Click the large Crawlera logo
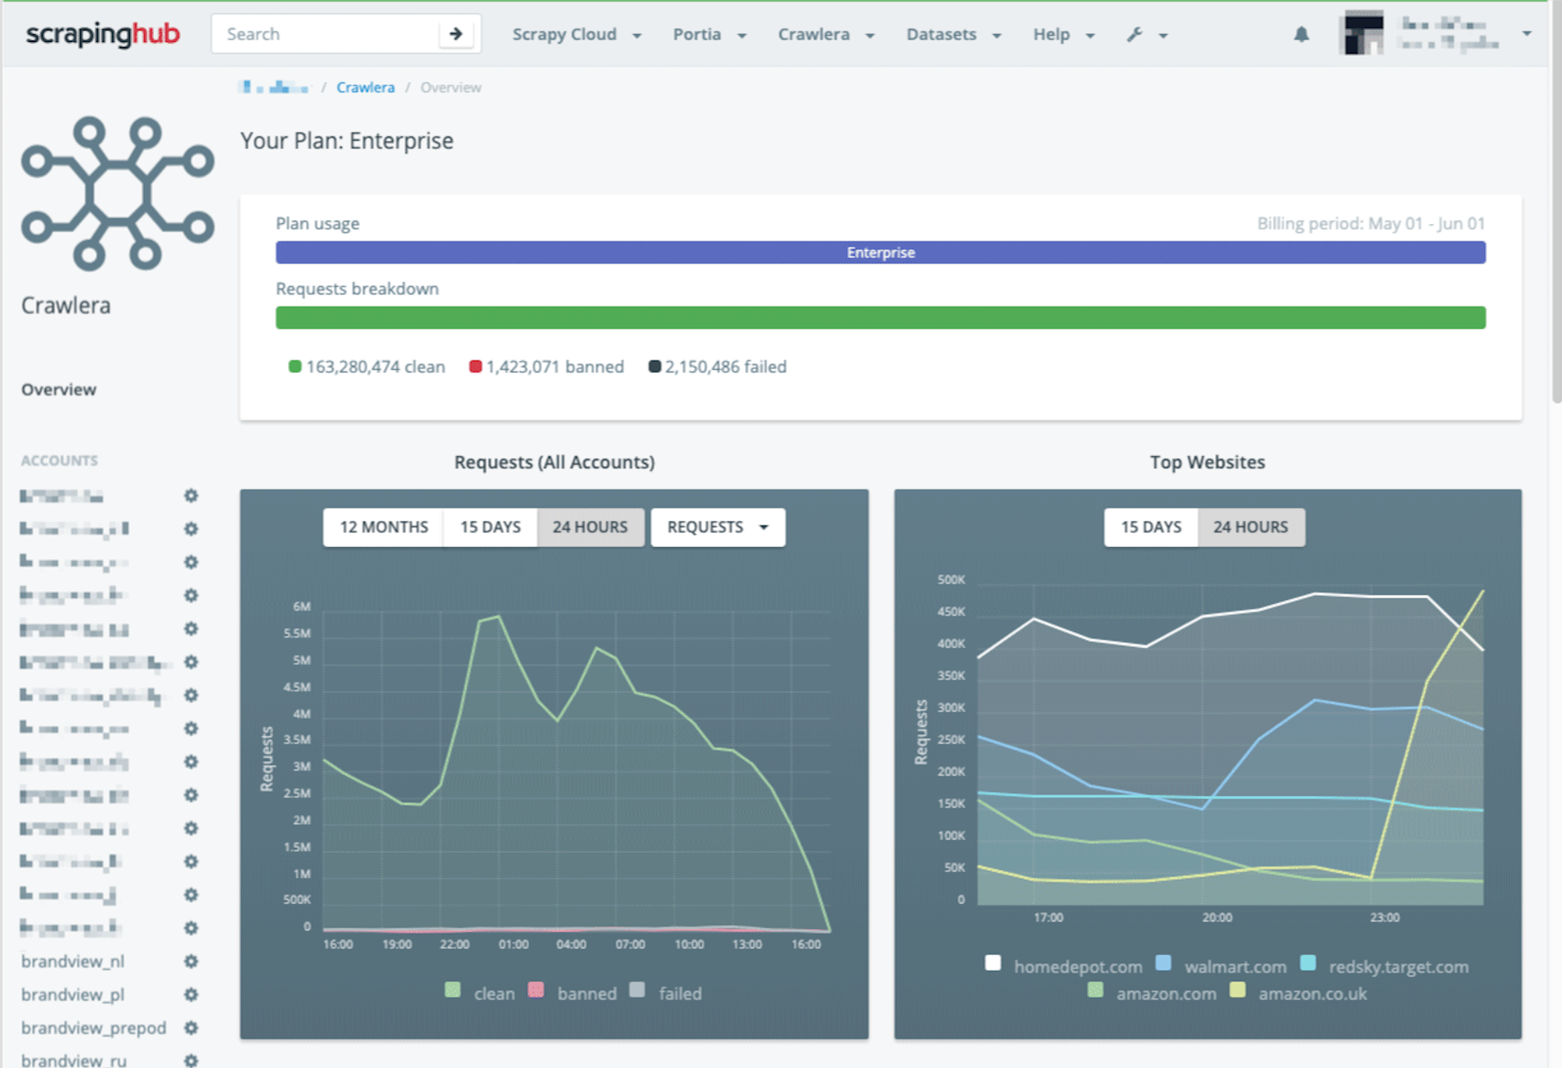1562x1068 pixels. tap(117, 194)
